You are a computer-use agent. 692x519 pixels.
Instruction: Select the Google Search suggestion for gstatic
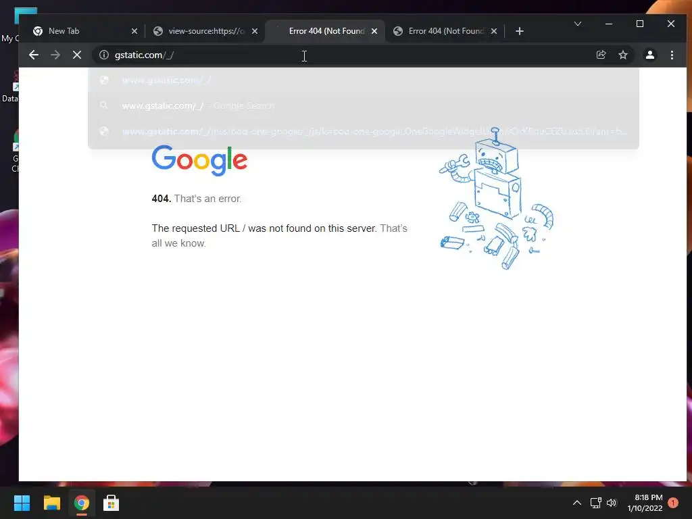pos(363,105)
